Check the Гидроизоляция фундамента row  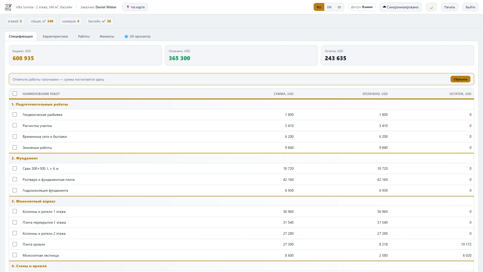[15, 190]
